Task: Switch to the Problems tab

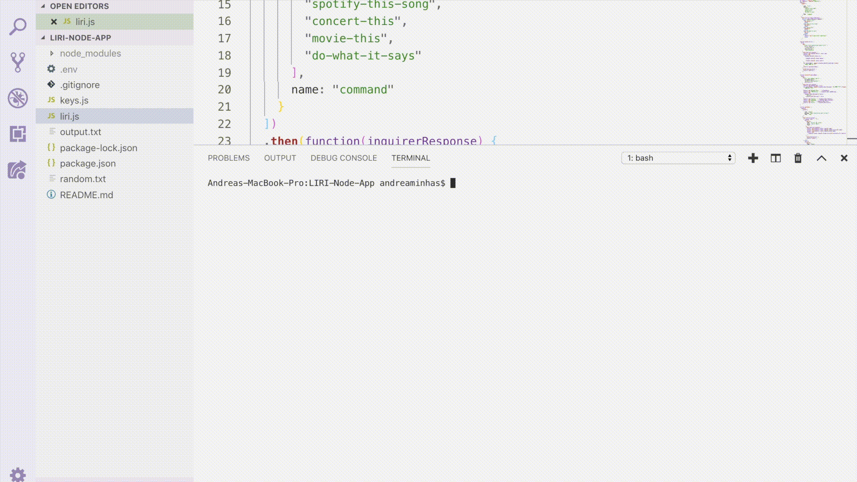Action: [229, 158]
